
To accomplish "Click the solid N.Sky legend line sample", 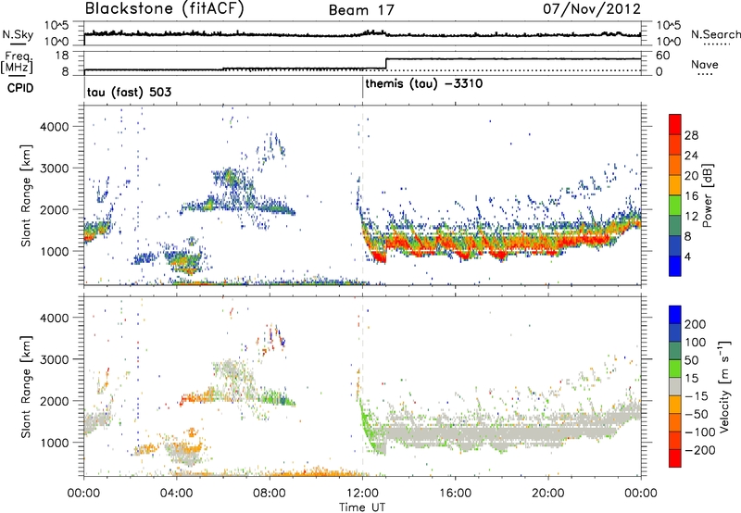I will [18, 44].
